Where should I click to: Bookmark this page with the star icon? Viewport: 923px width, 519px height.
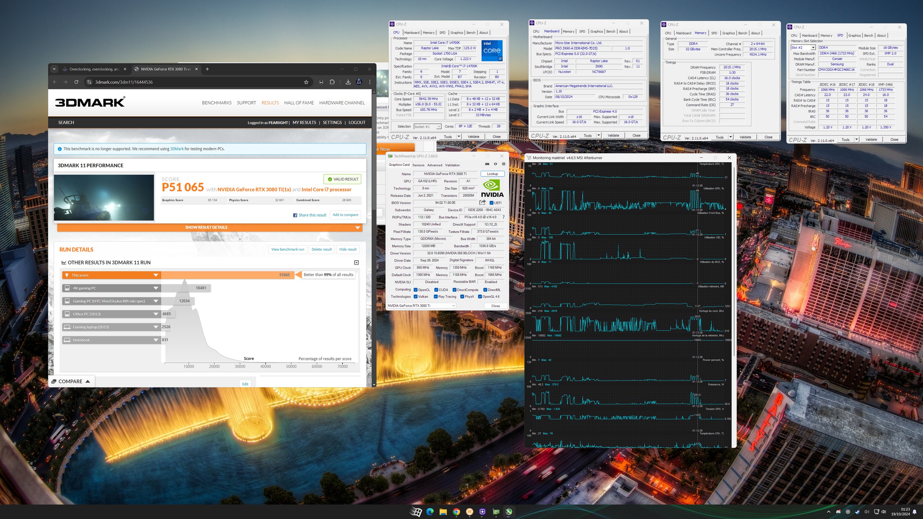tap(306, 82)
